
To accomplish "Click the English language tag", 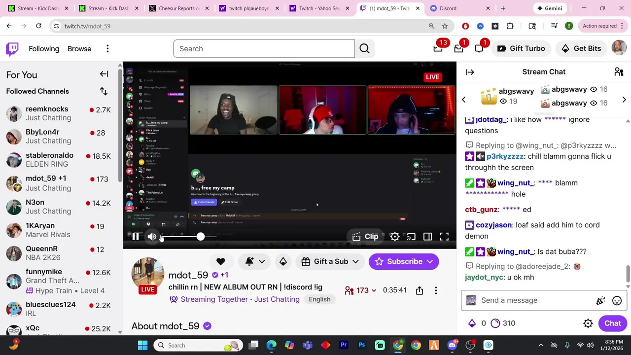I will pyautogui.click(x=319, y=299).
